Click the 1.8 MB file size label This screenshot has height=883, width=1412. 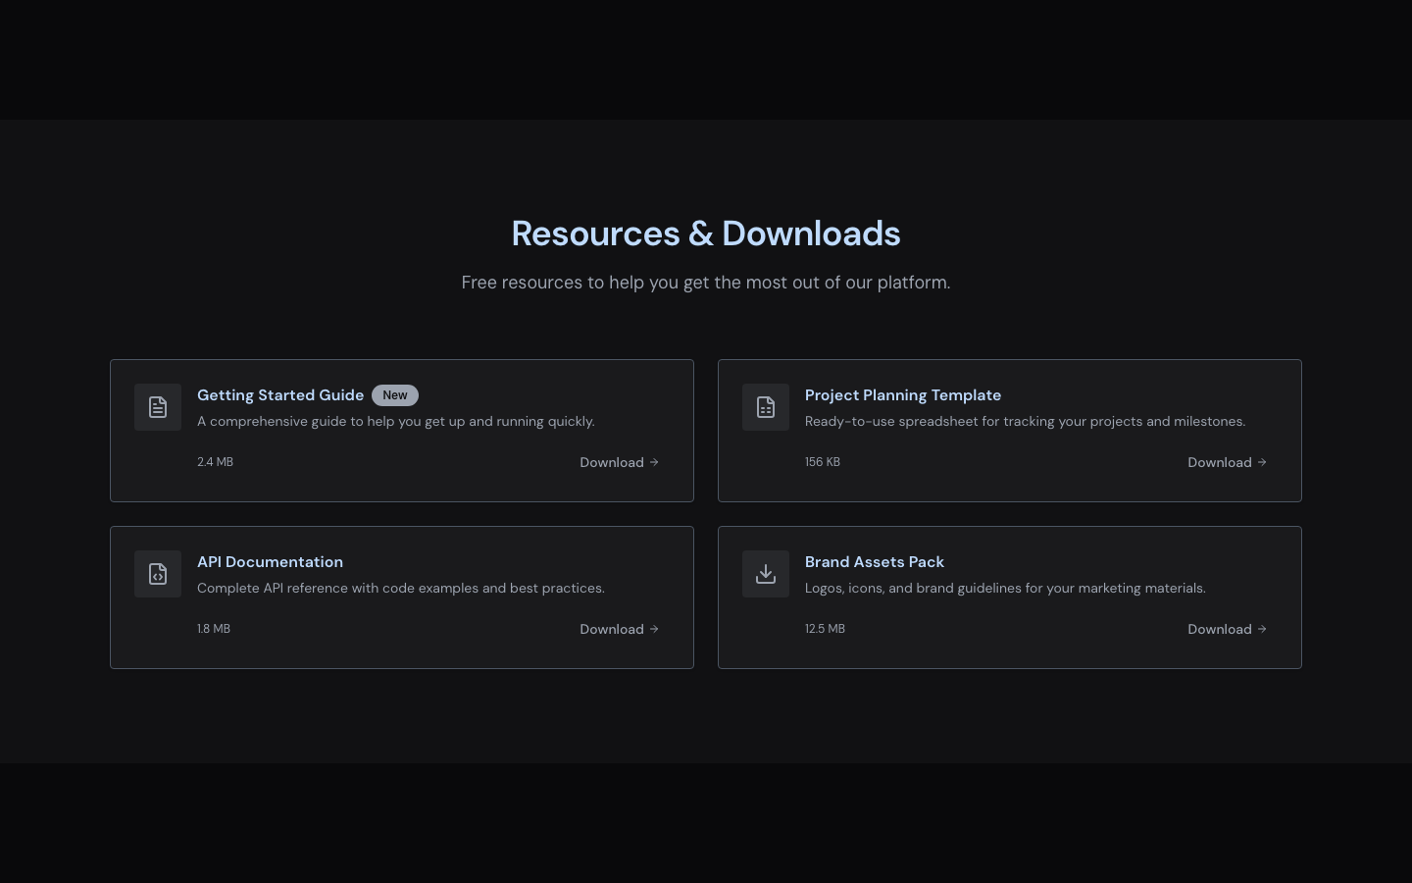click(214, 629)
